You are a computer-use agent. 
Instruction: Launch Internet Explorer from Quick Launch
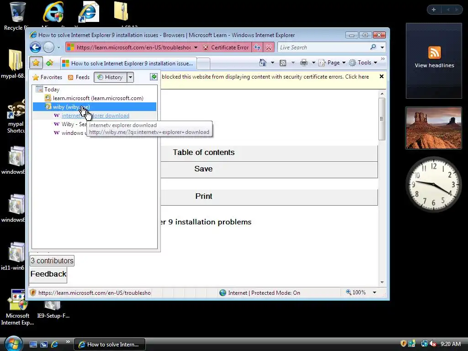click(55, 345)
